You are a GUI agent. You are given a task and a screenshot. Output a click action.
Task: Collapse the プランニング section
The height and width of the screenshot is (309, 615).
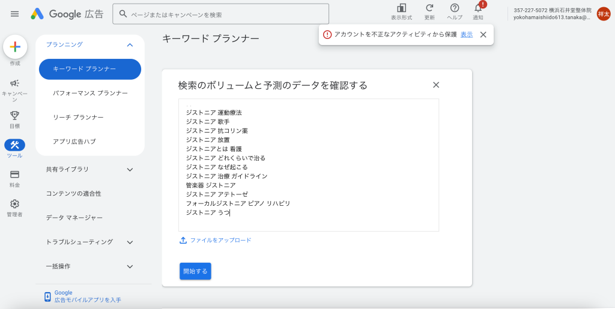130,44
